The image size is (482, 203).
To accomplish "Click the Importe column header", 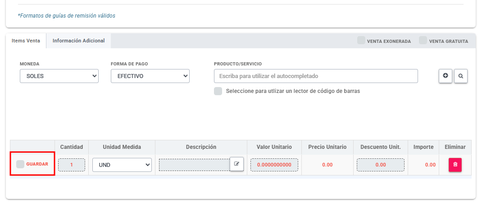I will 423,147.
